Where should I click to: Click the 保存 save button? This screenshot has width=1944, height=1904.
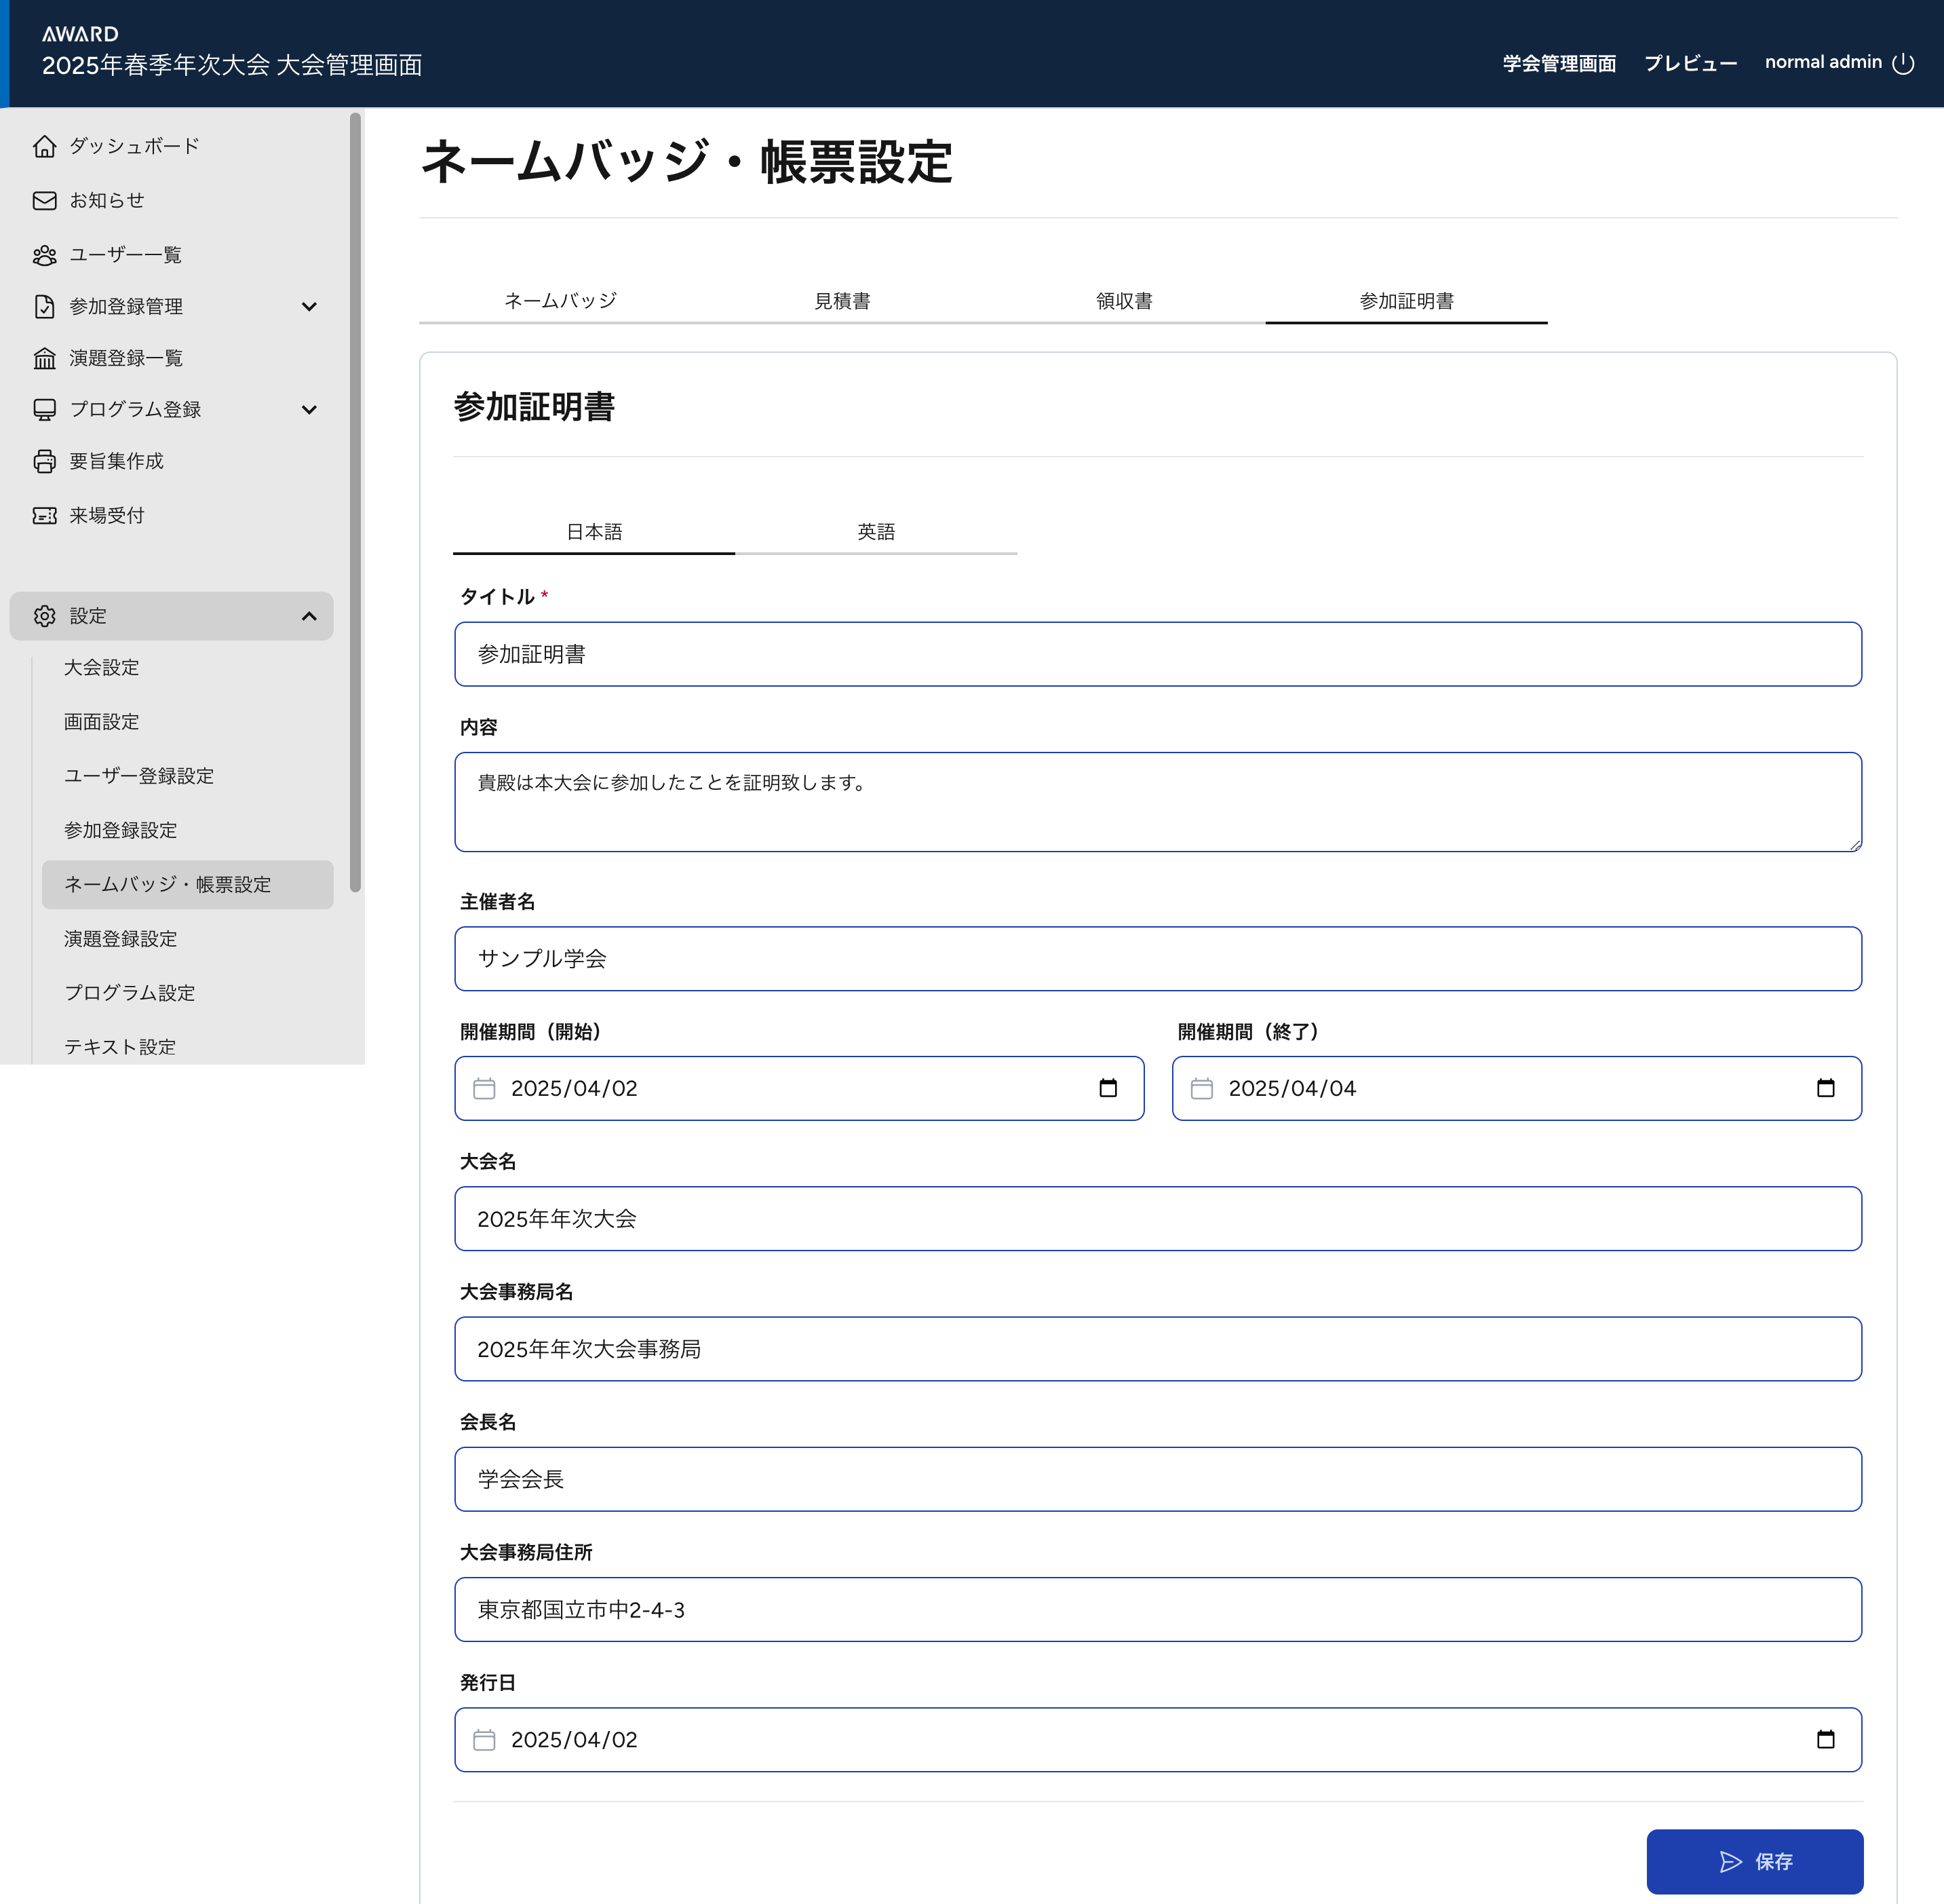click(1754, 1861)
